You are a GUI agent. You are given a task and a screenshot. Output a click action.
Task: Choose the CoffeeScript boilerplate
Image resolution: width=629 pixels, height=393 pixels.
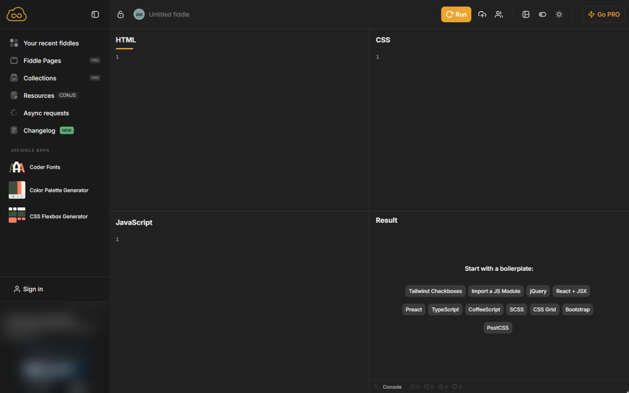pyautogui.click(x=484, y=310)
